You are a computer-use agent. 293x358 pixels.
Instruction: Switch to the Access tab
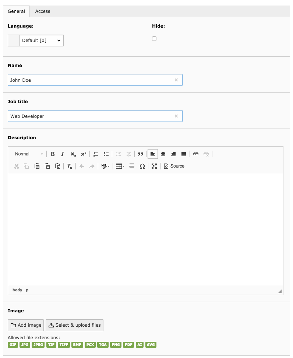pyautogui.click(x=43, y=11)
